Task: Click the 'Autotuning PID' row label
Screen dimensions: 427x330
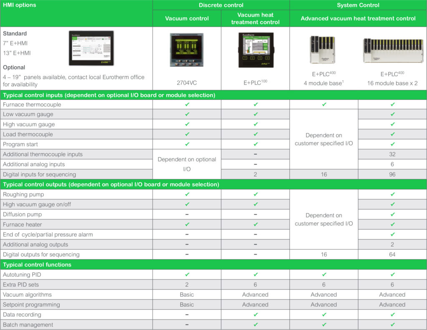Action: [22, 275]
